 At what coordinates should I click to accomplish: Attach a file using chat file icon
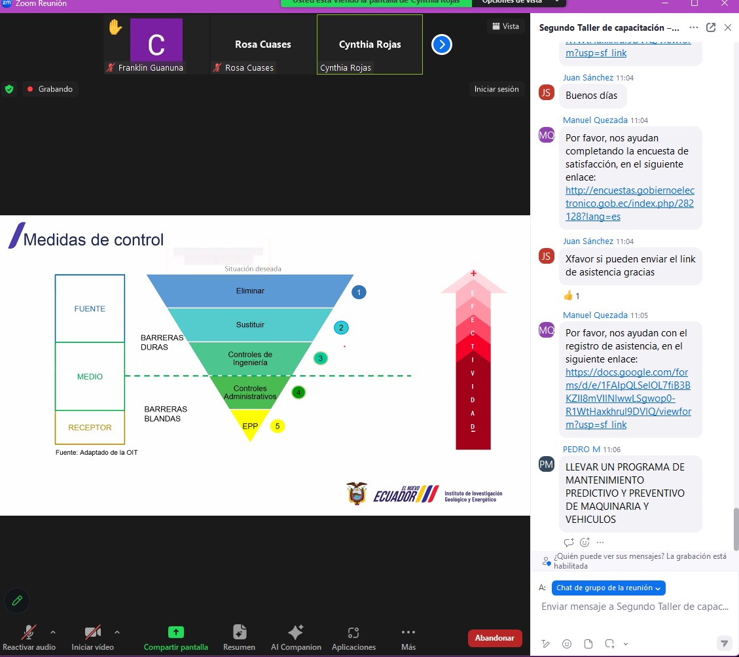pyautogui.click(x=588, y=643)
